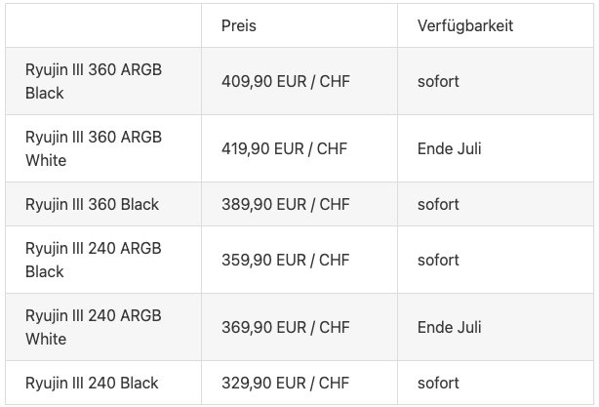Click sofort for Ryujin III 360 Black
599x407 pixels.
point(438,204)
